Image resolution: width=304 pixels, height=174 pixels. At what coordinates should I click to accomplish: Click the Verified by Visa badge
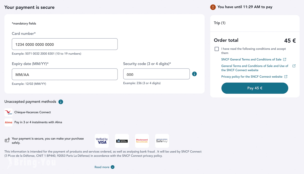pos(102,141)
